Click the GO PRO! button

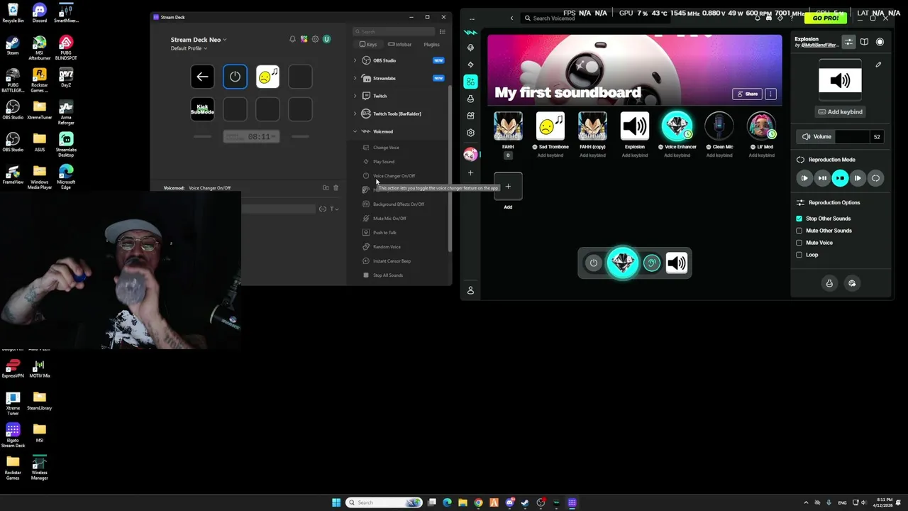pos(826,18)
